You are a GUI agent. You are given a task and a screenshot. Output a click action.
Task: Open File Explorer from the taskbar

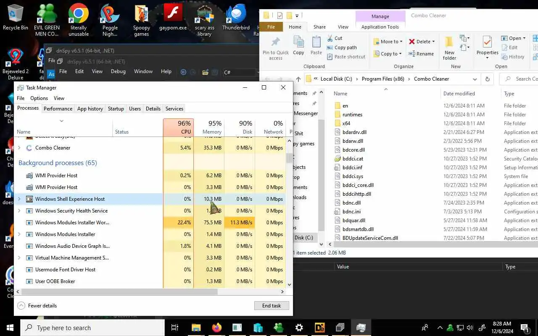coord(196,328)
